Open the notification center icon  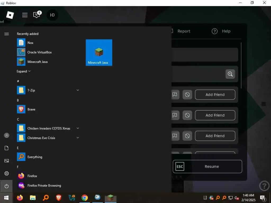[x=263, y=198]
